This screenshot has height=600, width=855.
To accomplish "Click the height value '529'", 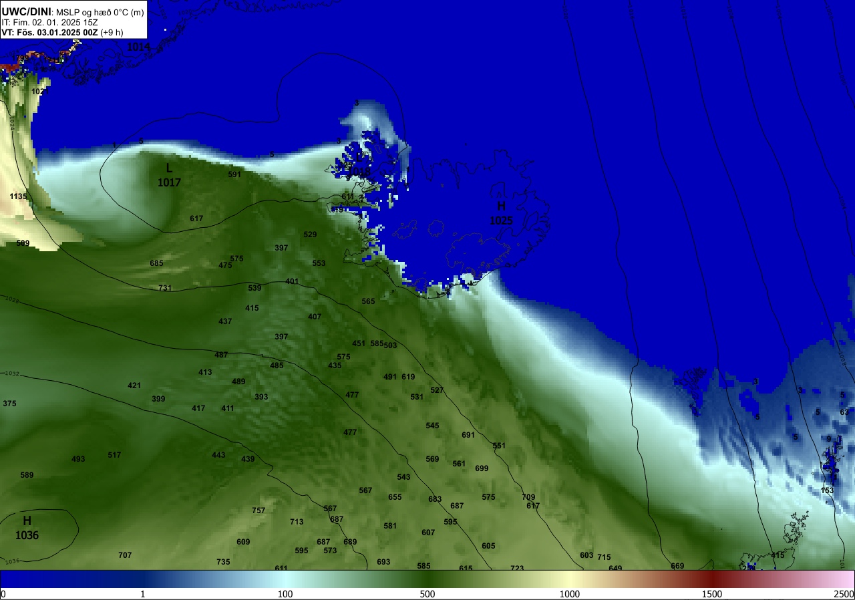I will coord(310,235).
